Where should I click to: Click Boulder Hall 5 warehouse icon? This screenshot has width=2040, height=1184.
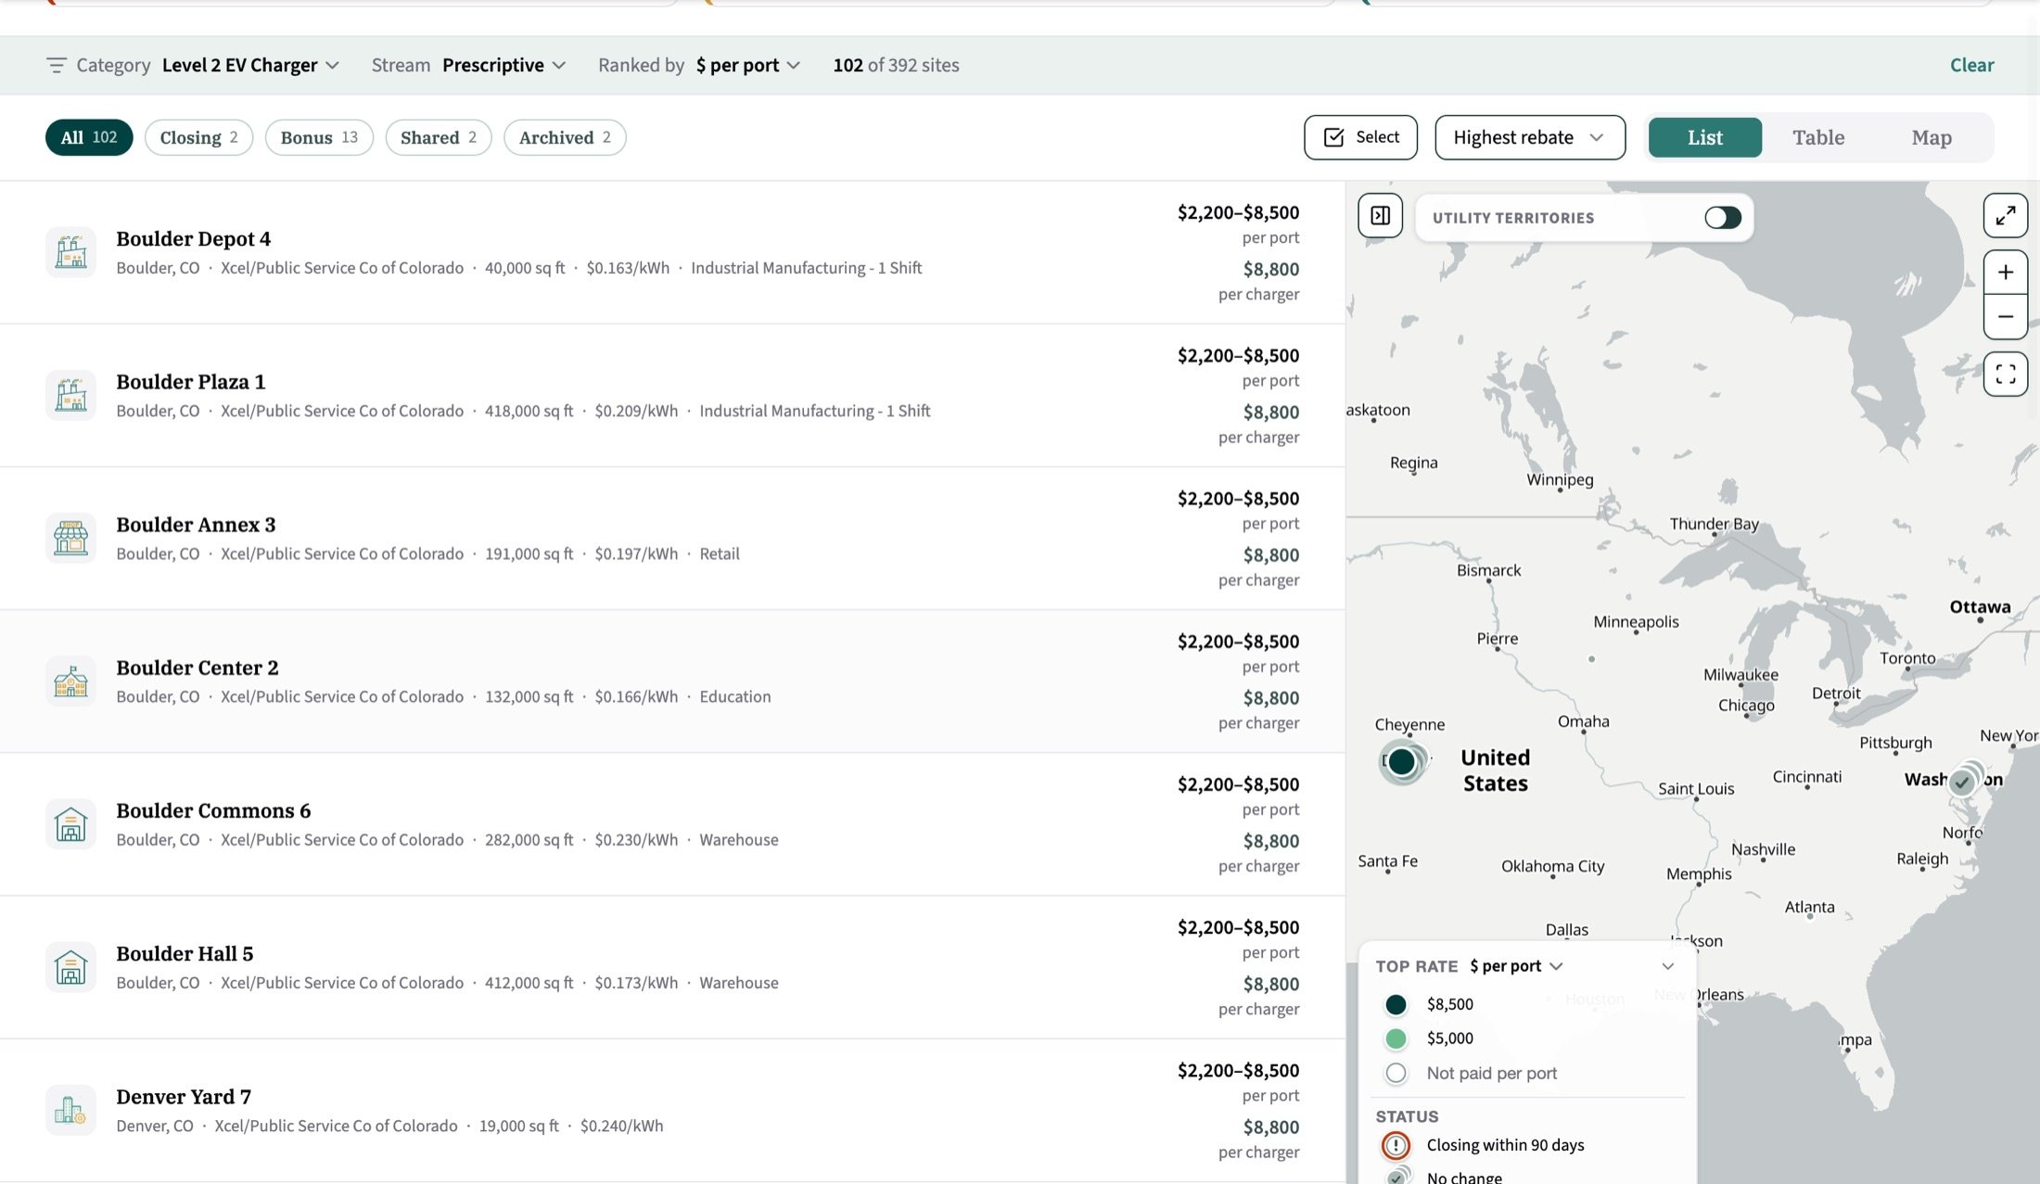coord(70,967)
